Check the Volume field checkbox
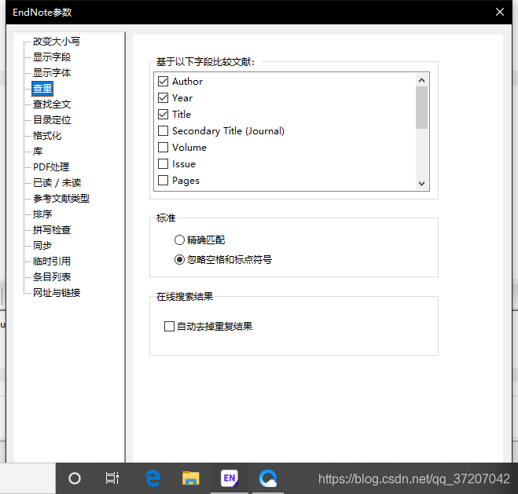518x494 pixels. click(x=163, y=147)
